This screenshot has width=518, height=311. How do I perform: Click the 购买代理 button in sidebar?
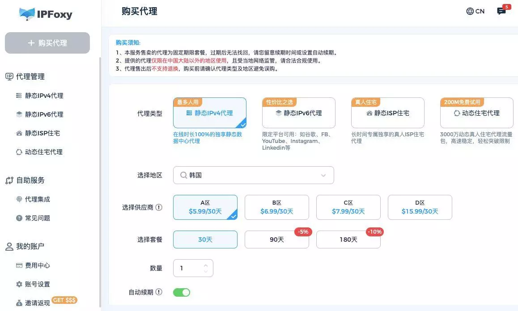47,43
